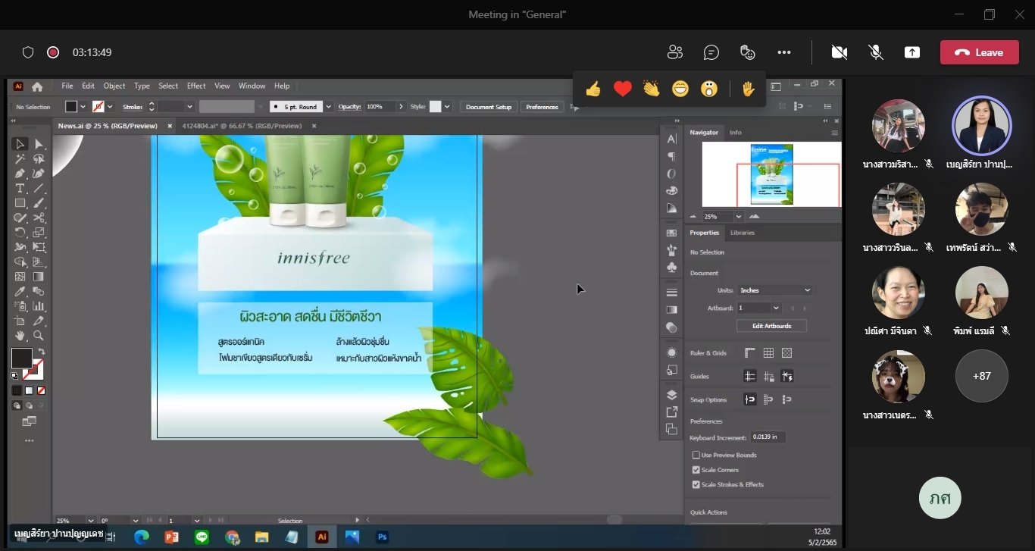Click the Fill color swatch in toolbar

pos(22,358)
